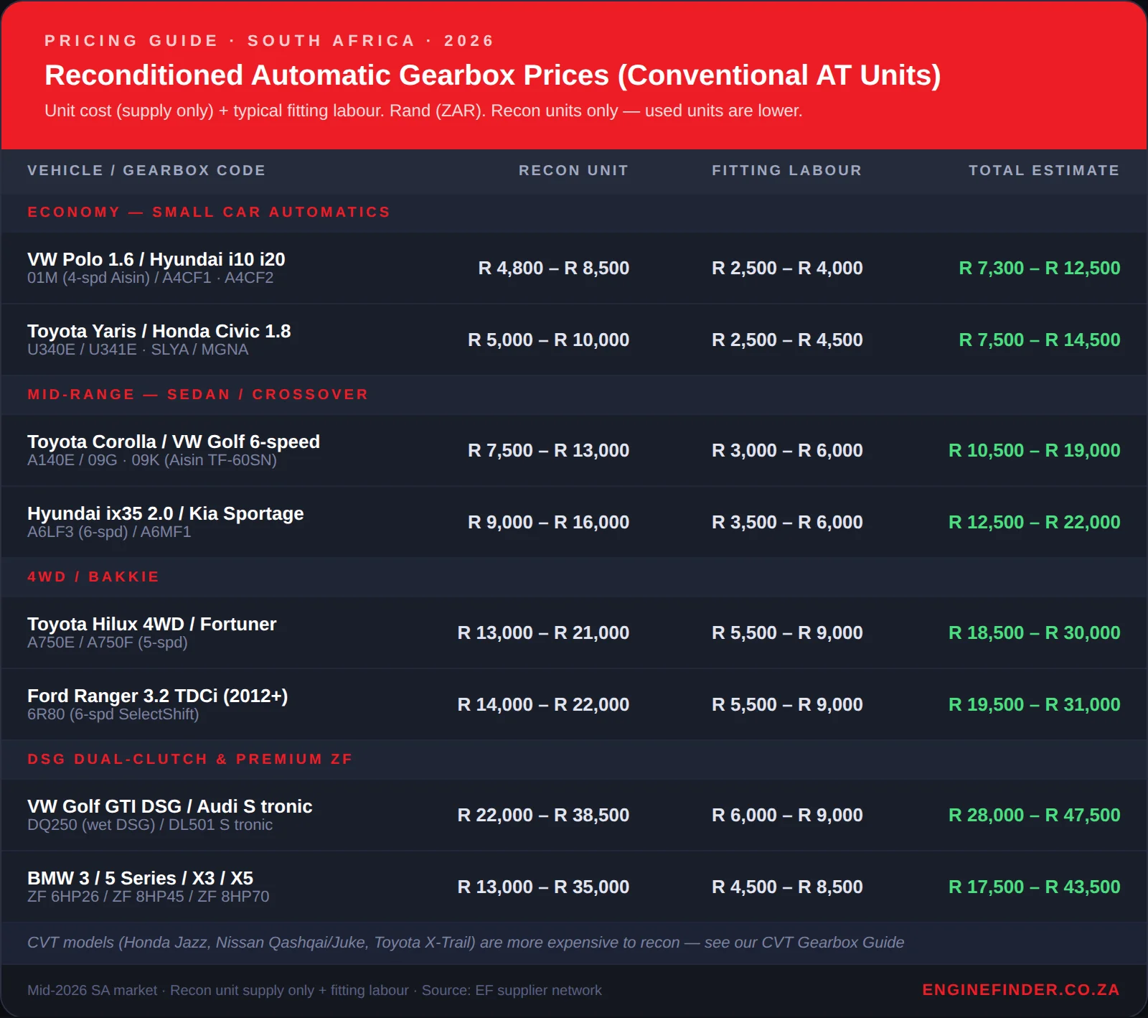Click gearbox code 'A750E / A750F (5-spd)'
Screen dimensions: 1148x1018
(x=108, y=643)
